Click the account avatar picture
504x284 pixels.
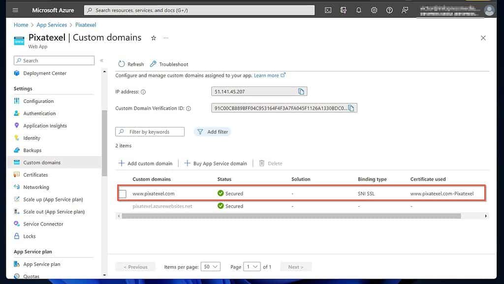pos(489,10)
